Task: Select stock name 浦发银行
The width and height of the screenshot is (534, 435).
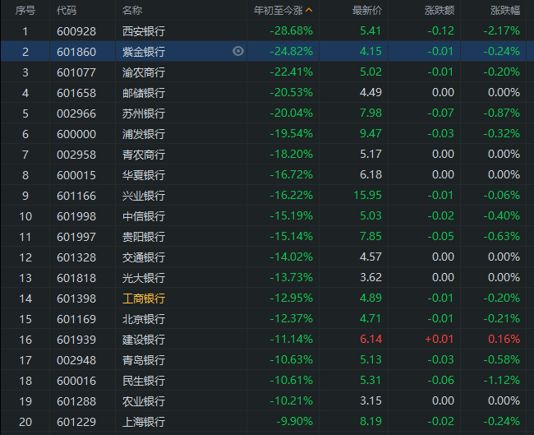Action: (x=144, y=134)
